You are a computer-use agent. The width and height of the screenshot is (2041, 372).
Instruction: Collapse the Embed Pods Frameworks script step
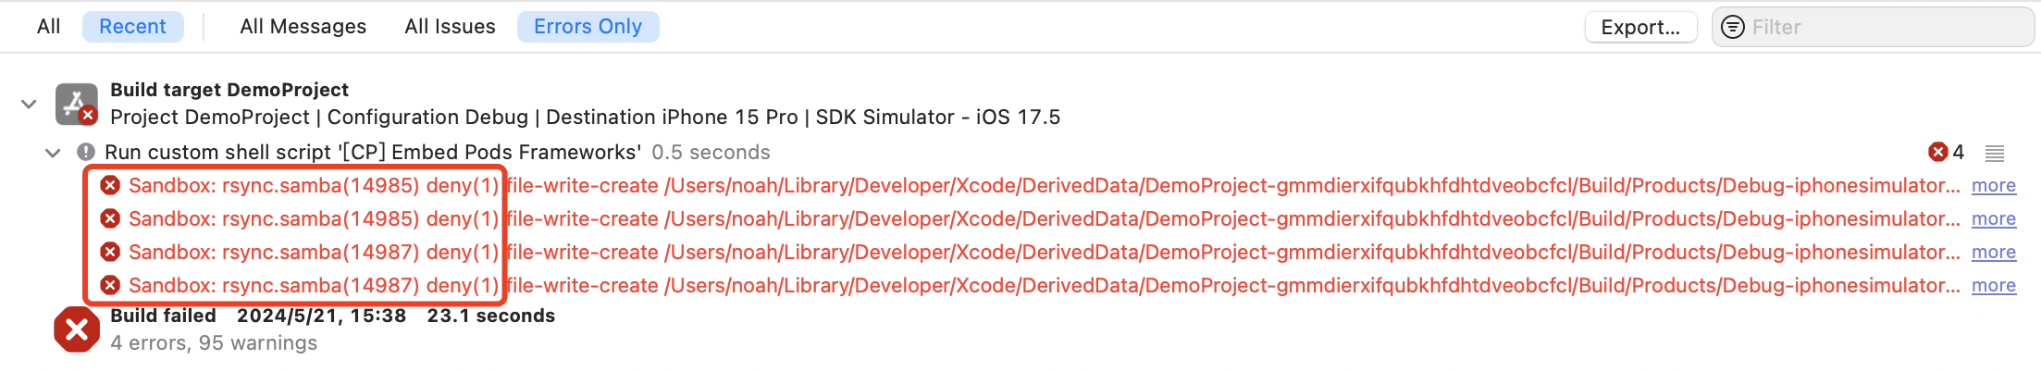click(x=53, y=153)
